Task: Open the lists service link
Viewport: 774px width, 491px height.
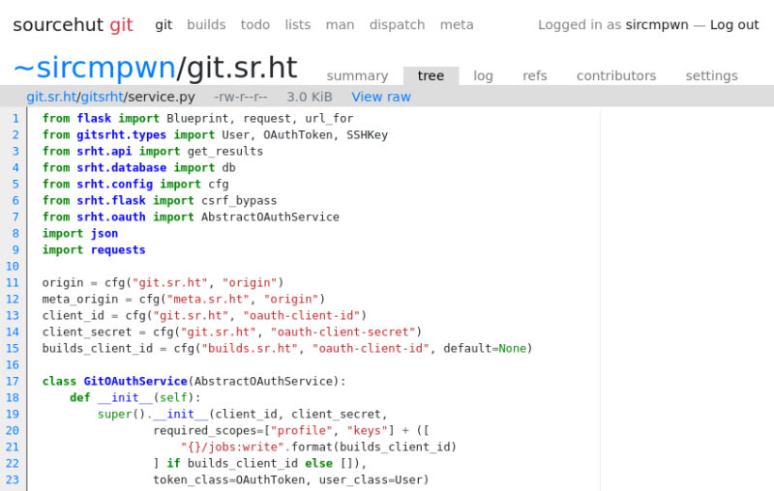Action: (x=298, y=25)
